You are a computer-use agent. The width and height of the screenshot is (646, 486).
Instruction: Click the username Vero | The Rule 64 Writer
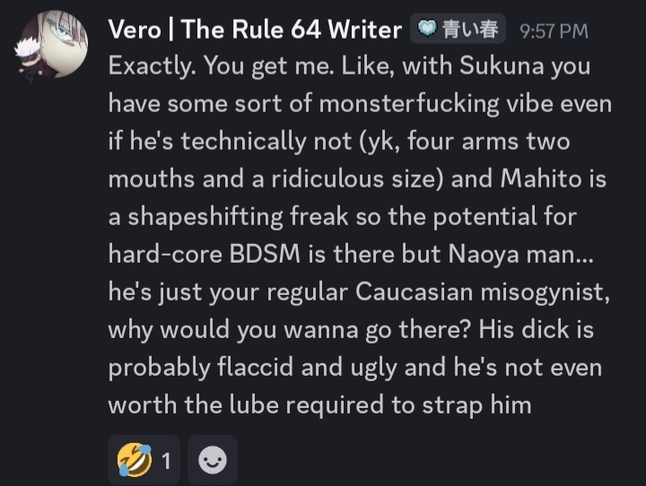pos(255,30)
